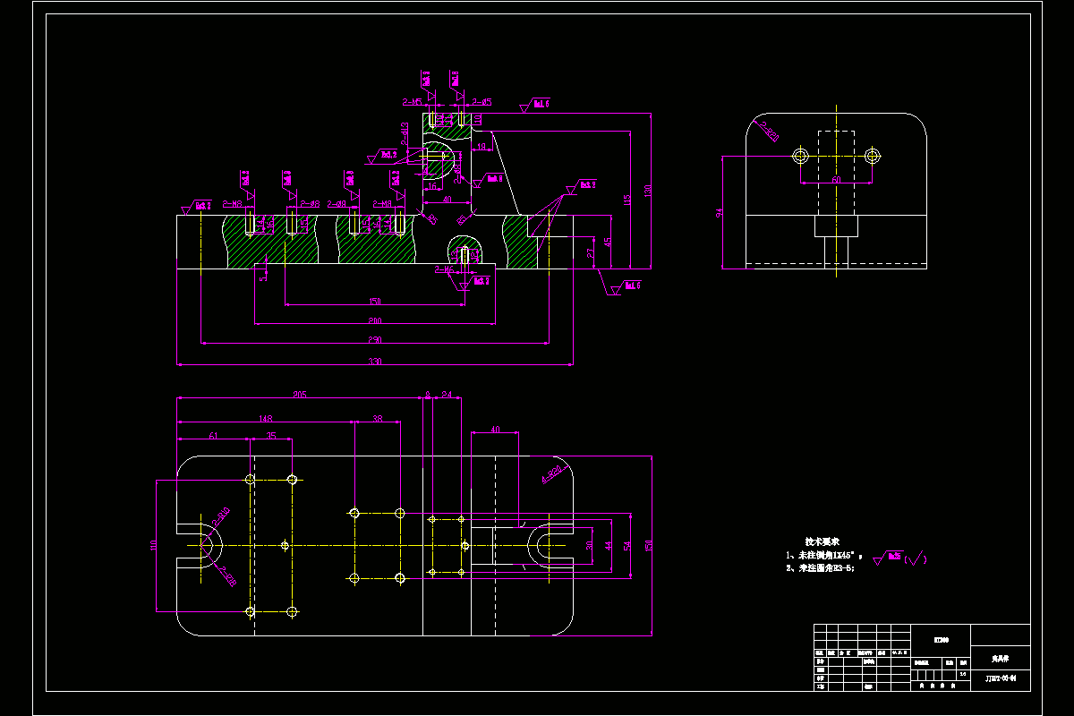This screenshot has height=716, width=1074.
Task: Click the 200 dimension text
Action: [x=374, y=320]
